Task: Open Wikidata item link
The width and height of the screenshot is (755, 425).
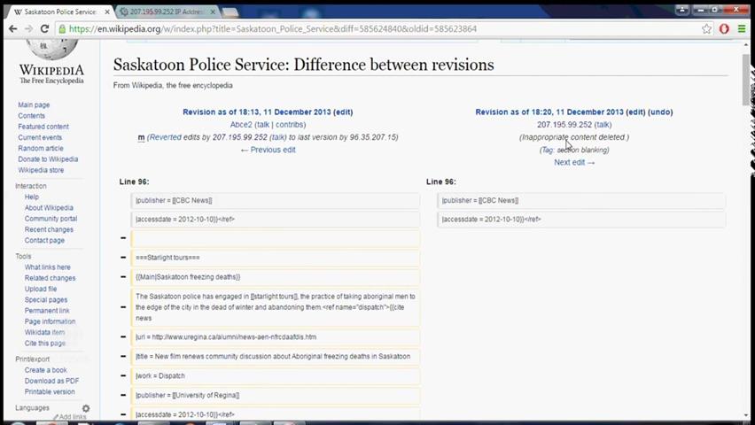Action: 45,332
